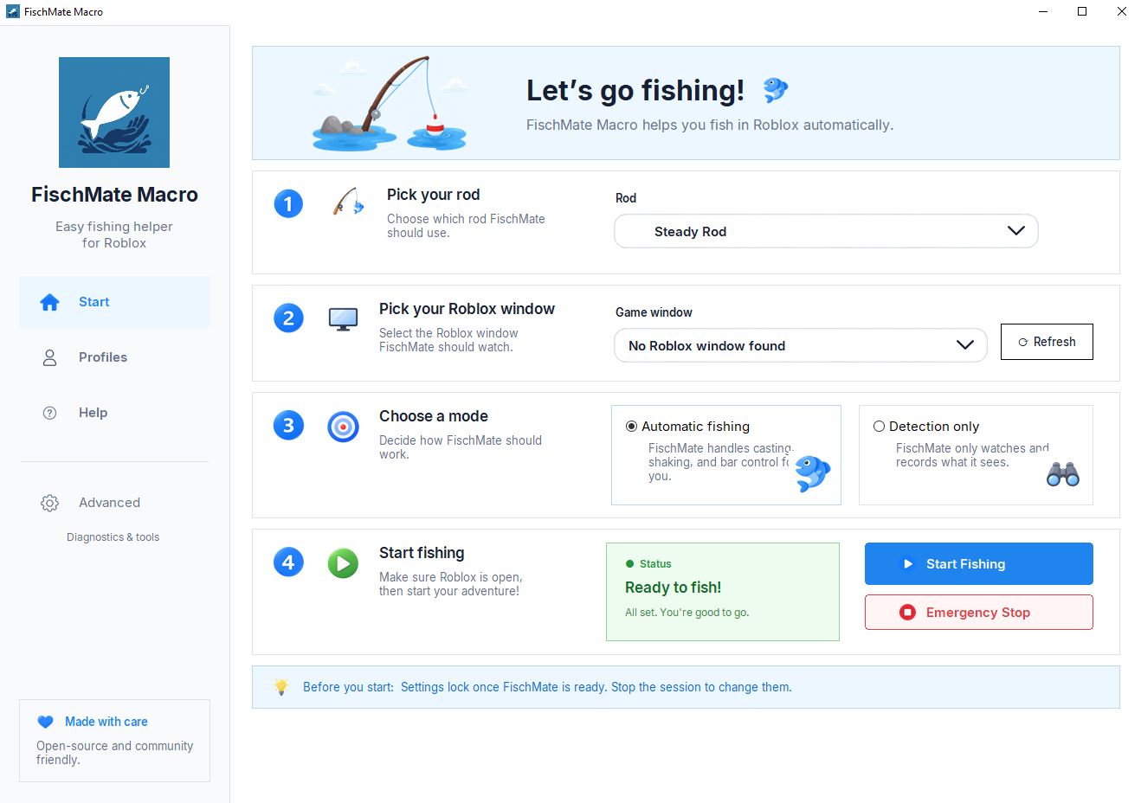This screenshot has width=1141, height=803.
Task: Open the Profiles sidebar page
Action: tap(114, 357)
